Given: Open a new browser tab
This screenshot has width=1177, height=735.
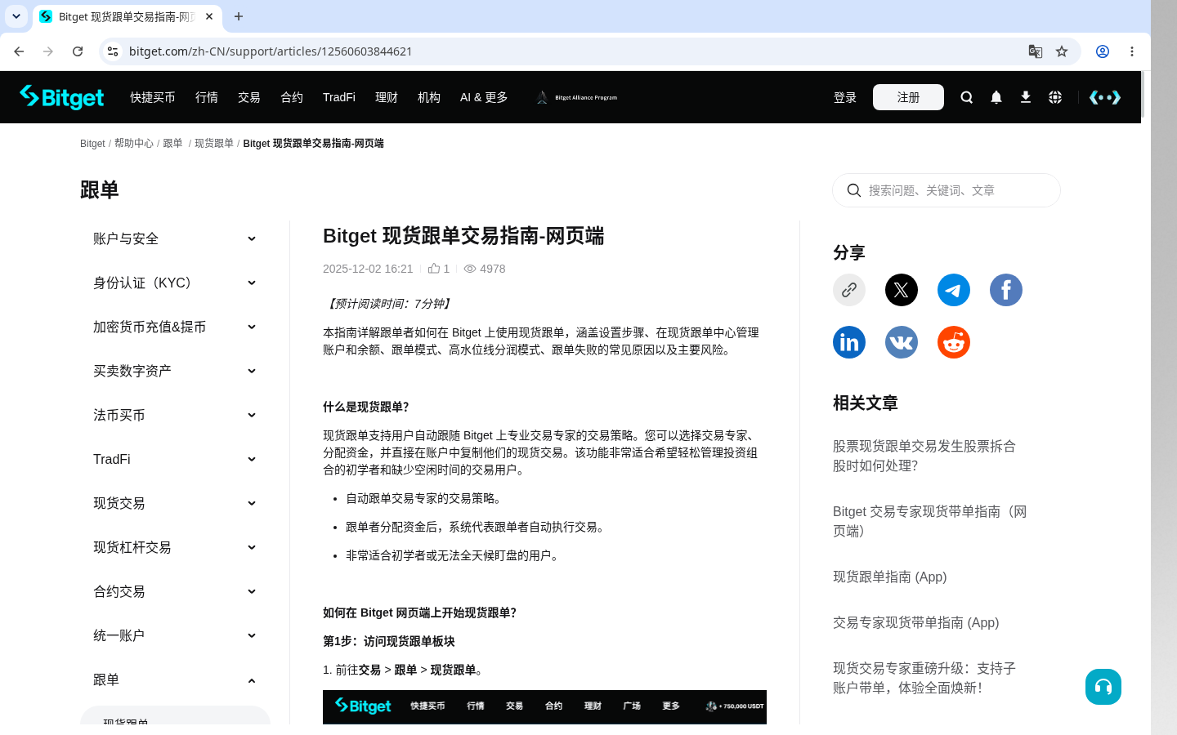Looking at the screenshot, I should pyautogui.click(x=239, y=16).
